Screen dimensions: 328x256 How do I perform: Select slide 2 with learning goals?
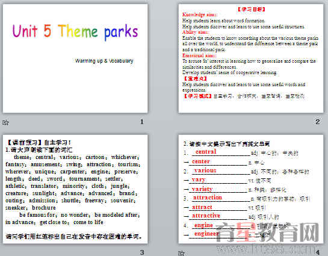[x=251, y=58]
